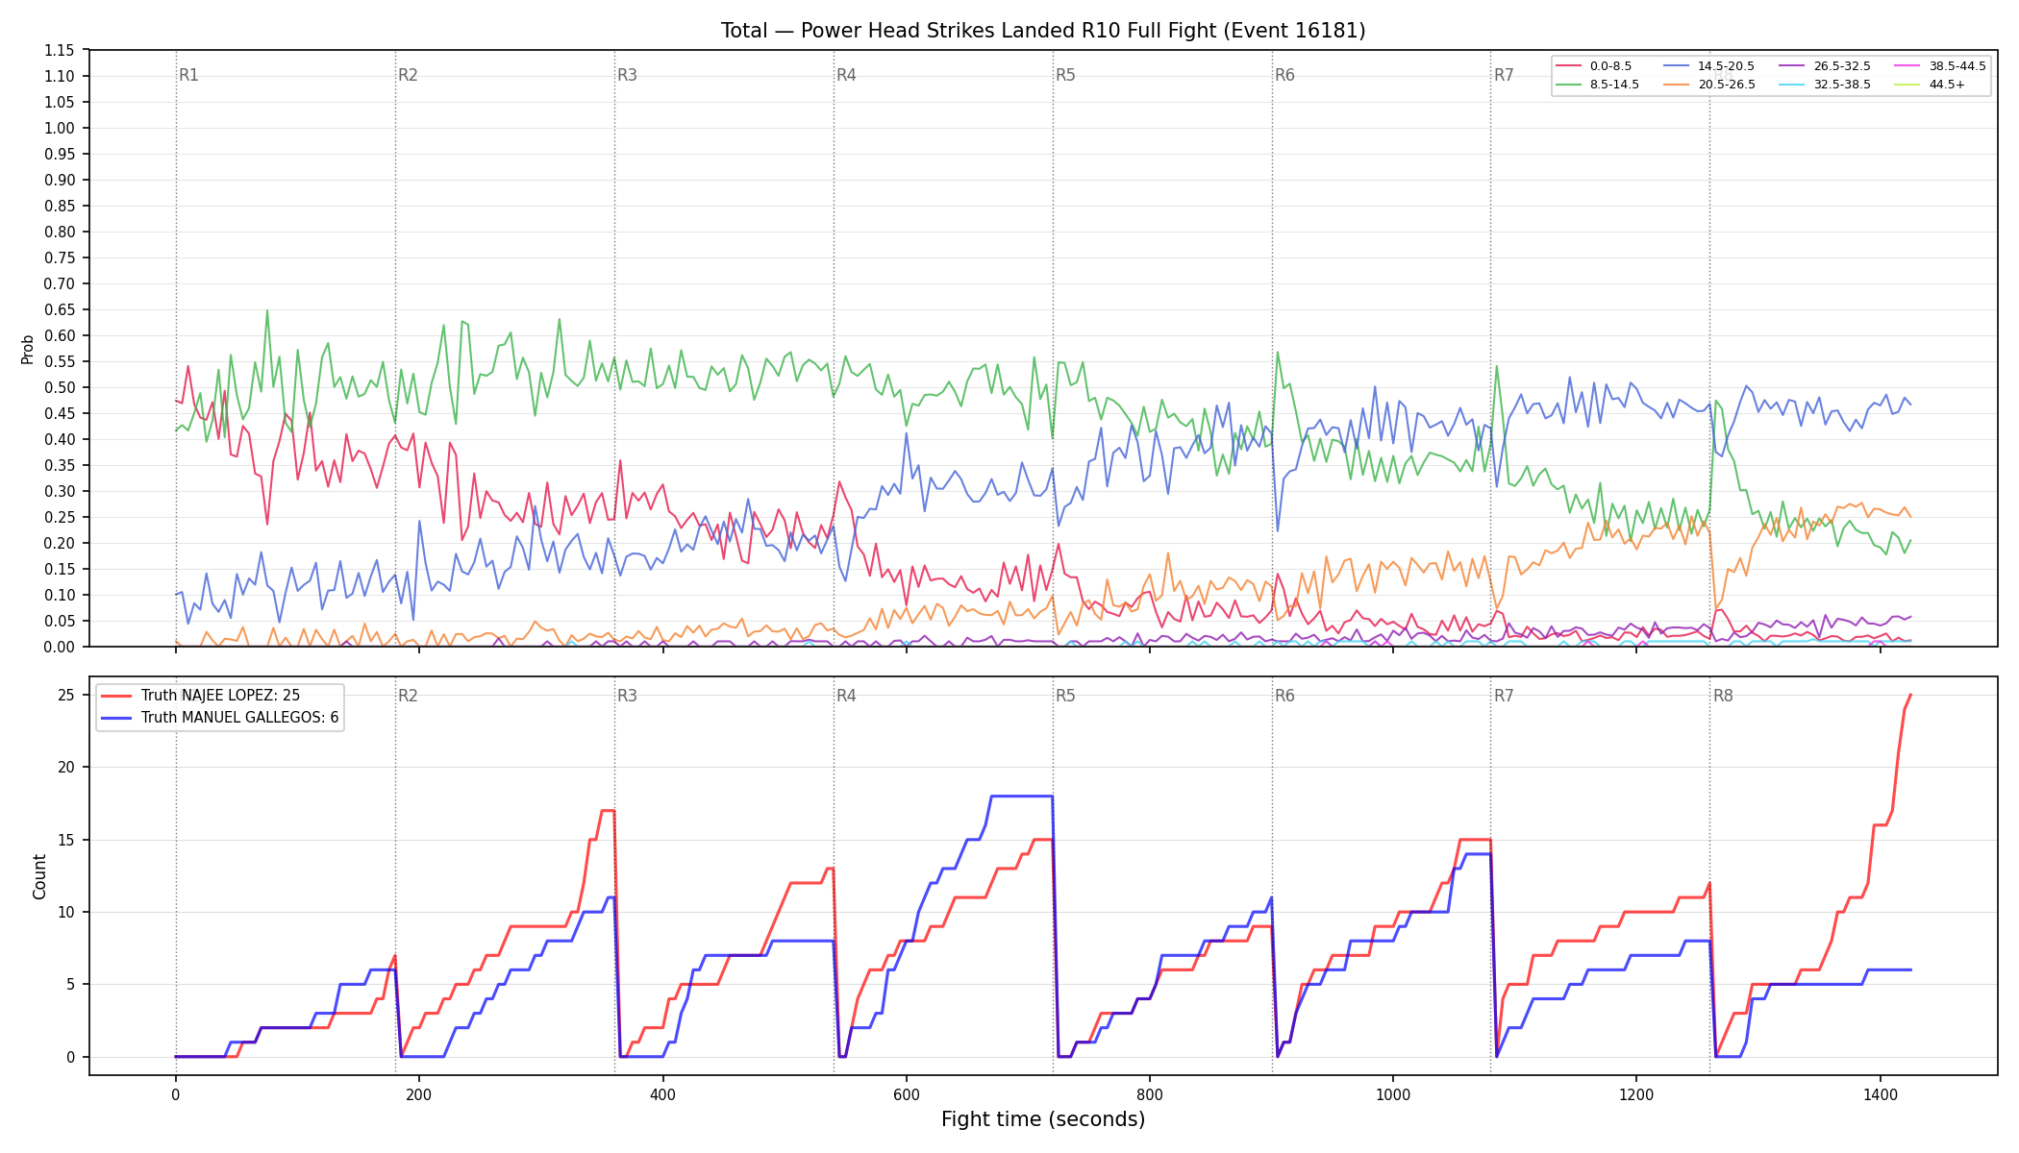The image size is (2019, 1153).
Task: Click the 0.00 tick on the Prob axis
Action: pyautogui.click(x=60, y=647)
